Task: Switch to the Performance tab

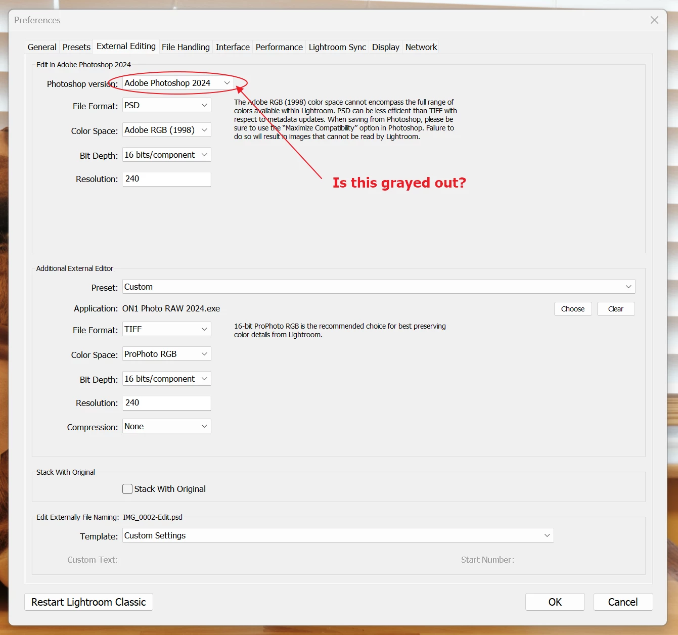Action: [279, 47]
